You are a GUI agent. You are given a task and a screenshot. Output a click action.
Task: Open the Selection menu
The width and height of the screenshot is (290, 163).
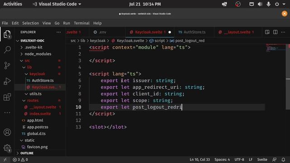pos(30,23)
